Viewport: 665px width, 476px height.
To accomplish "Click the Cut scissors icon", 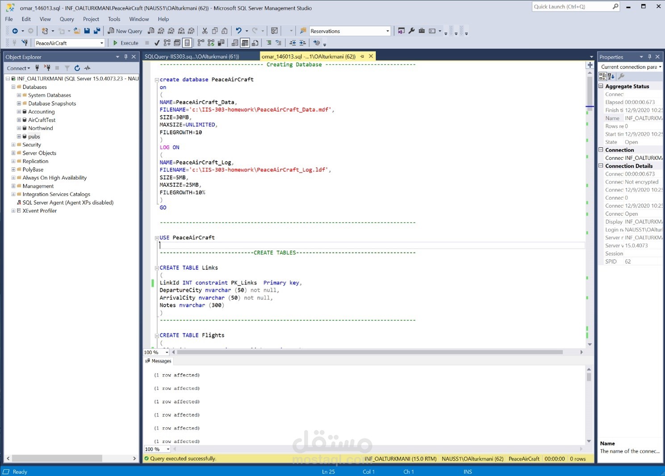I will (205, 31).
